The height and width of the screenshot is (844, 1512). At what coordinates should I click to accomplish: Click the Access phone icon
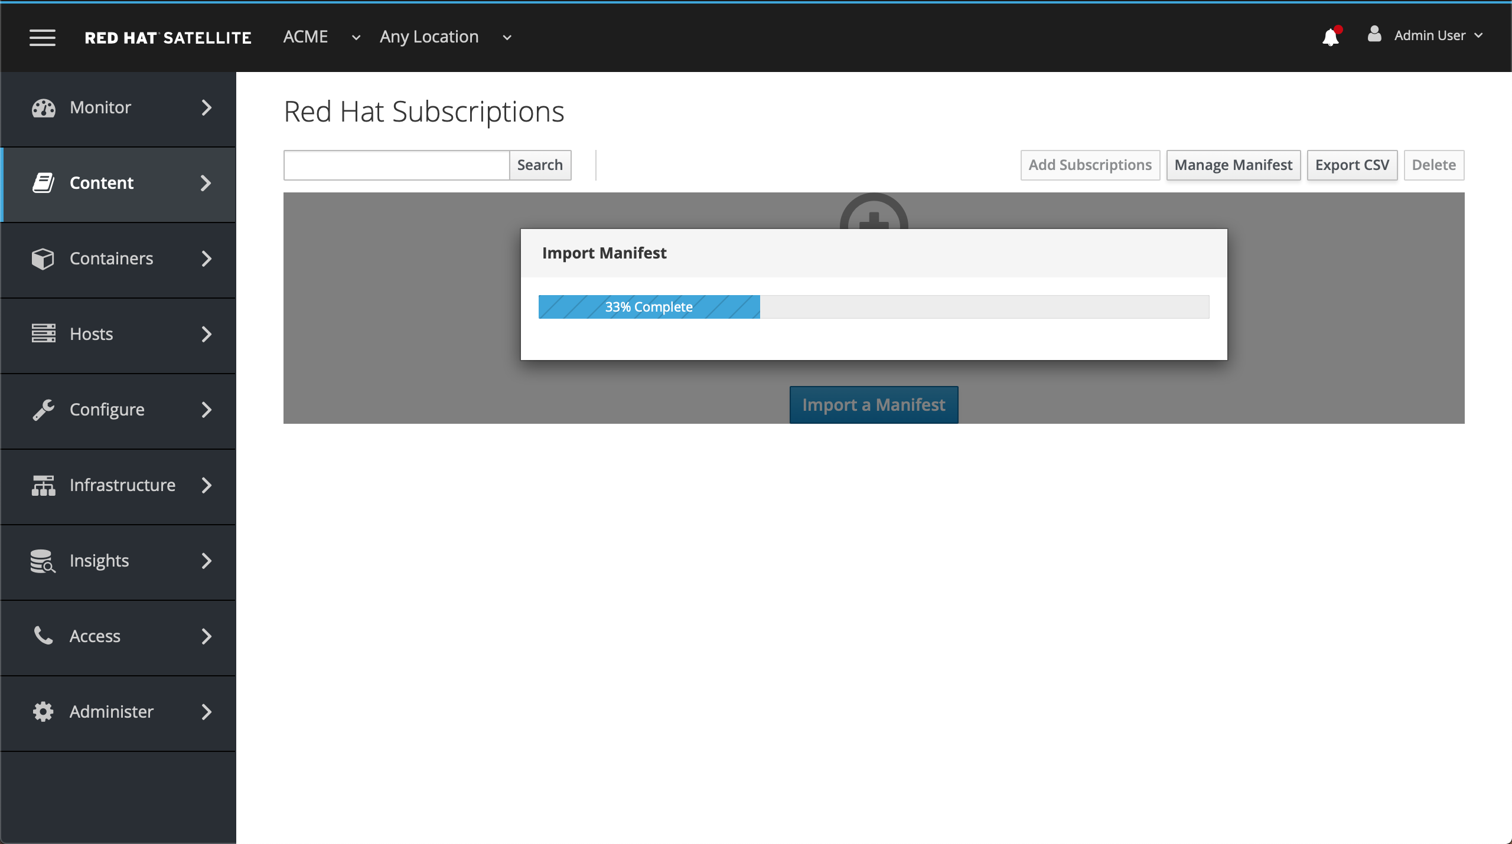tap(43, 636)
